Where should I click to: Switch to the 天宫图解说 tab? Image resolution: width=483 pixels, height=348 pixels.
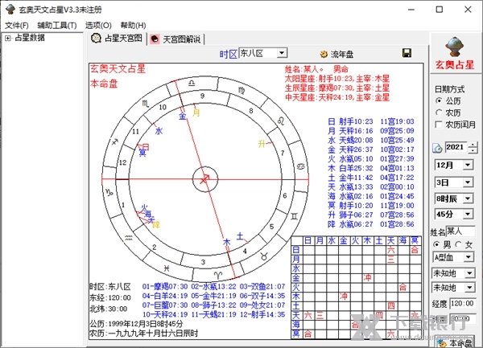pyautogui.click(x=175, y=39)
